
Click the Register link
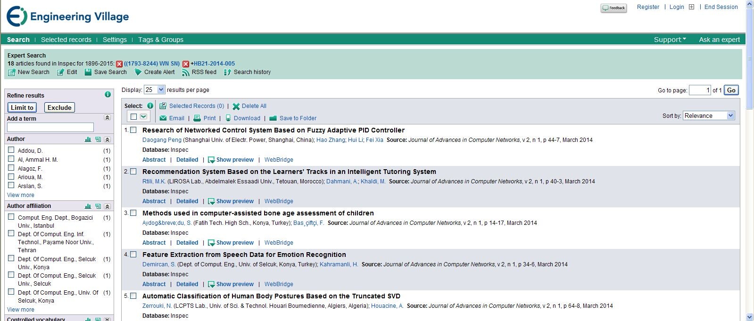click(x=648, y=7)
